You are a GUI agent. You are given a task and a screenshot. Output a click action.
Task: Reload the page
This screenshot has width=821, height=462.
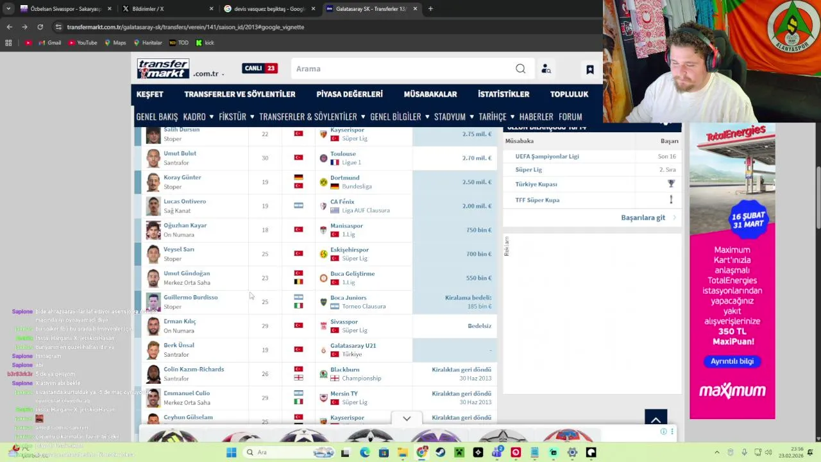coord(40,27)
